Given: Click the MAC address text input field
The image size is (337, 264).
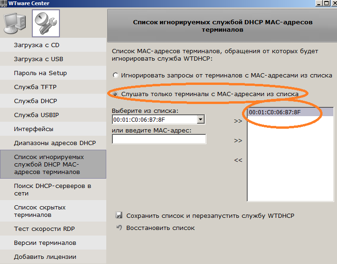Looking at the screenshot, I should (x=159, y=139).
